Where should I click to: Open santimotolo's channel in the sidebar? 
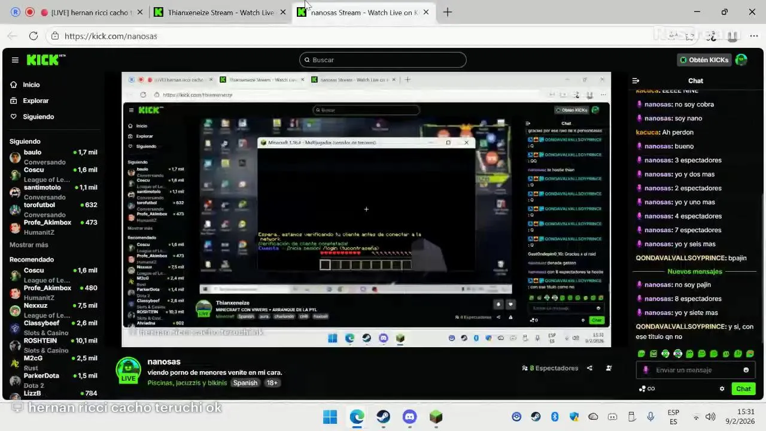click(53, 192)
